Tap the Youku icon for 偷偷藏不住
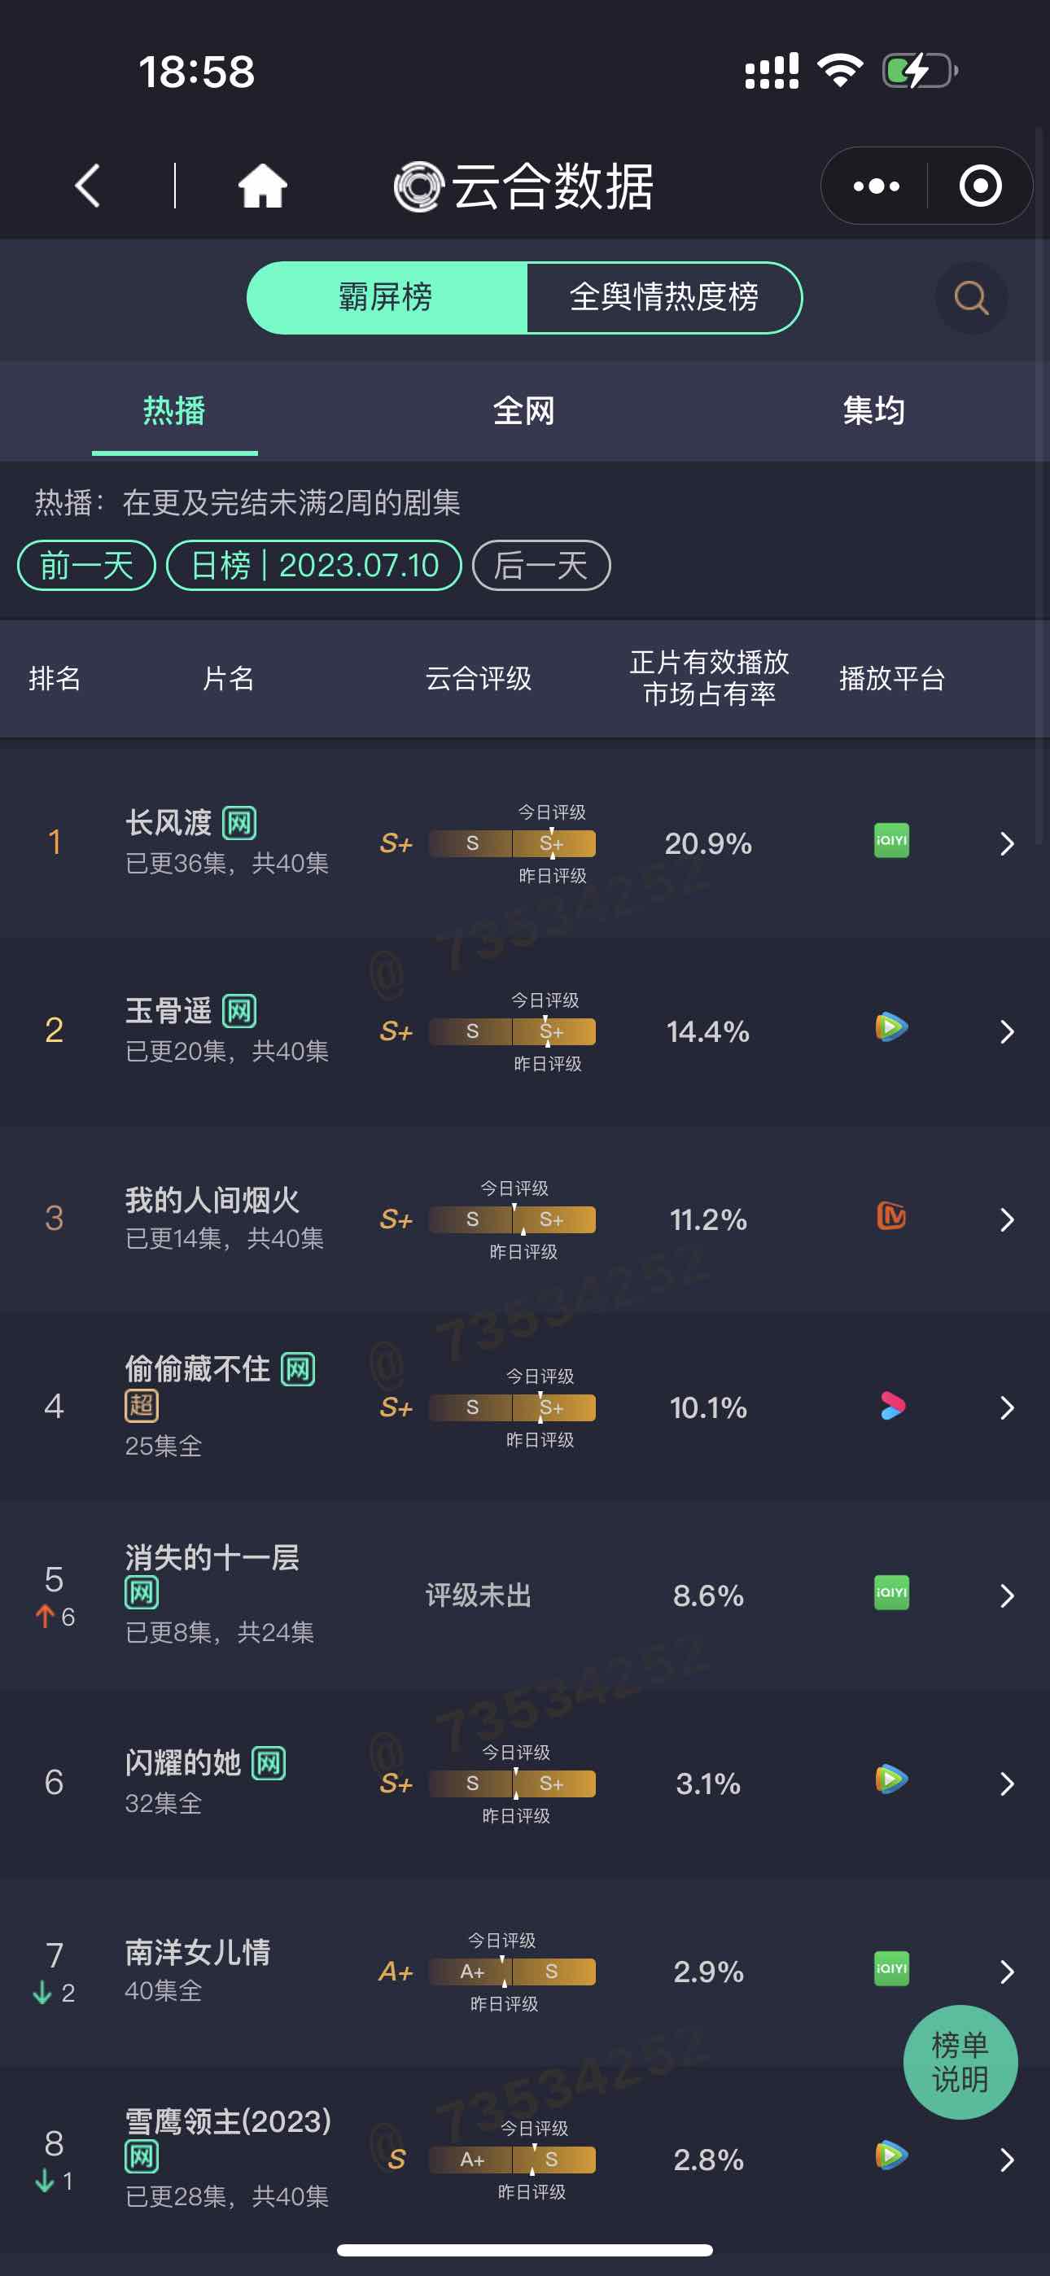This screenshot has width=1050, height=2276. [x=892, y=1406]
